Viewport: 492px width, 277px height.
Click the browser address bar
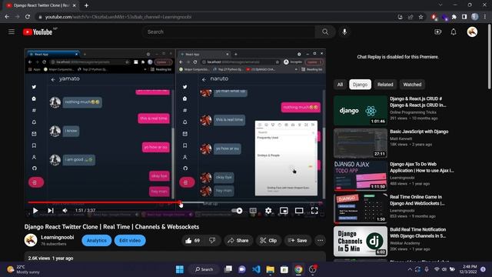217,17
